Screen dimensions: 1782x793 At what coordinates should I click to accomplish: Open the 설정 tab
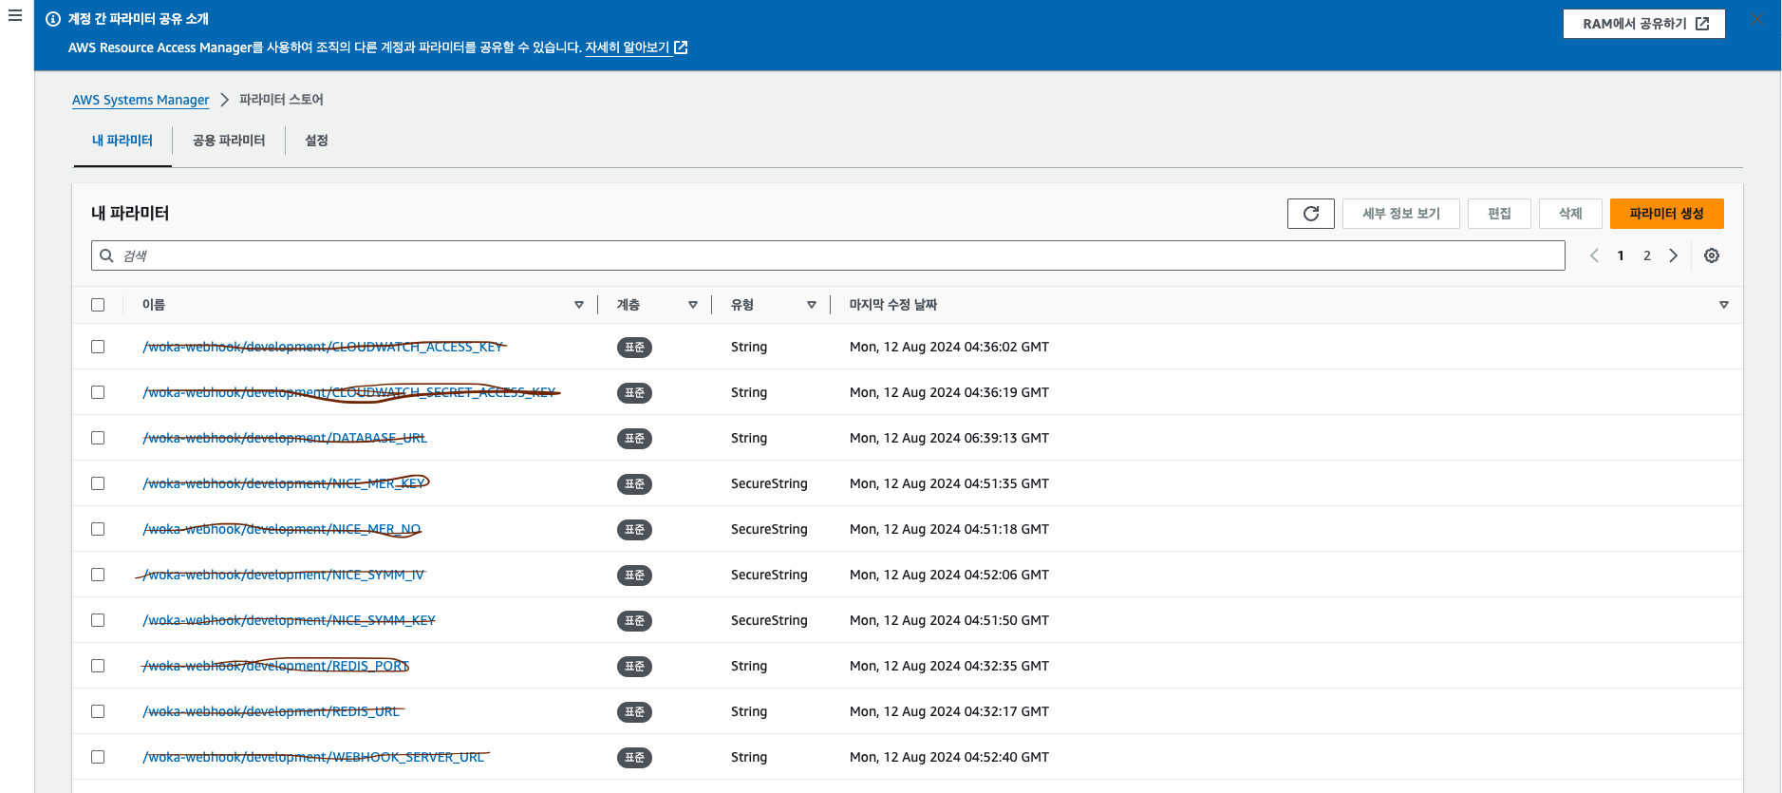click(316, 141)
